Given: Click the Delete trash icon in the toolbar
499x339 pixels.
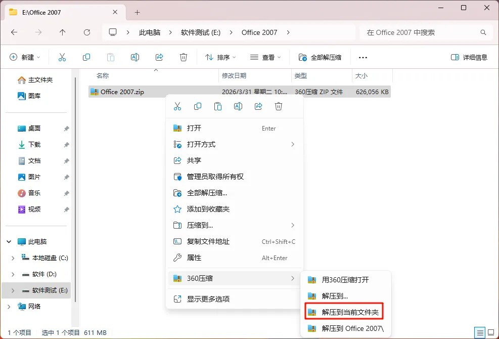Looking at the screenshot, I should pos(184,57).
